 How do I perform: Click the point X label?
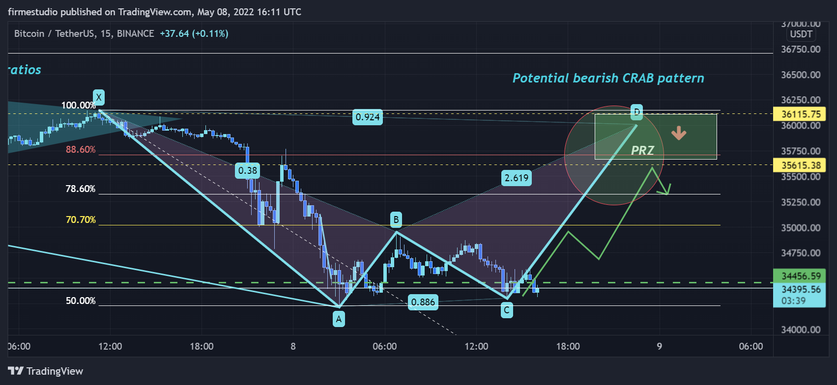pos(99,97)
